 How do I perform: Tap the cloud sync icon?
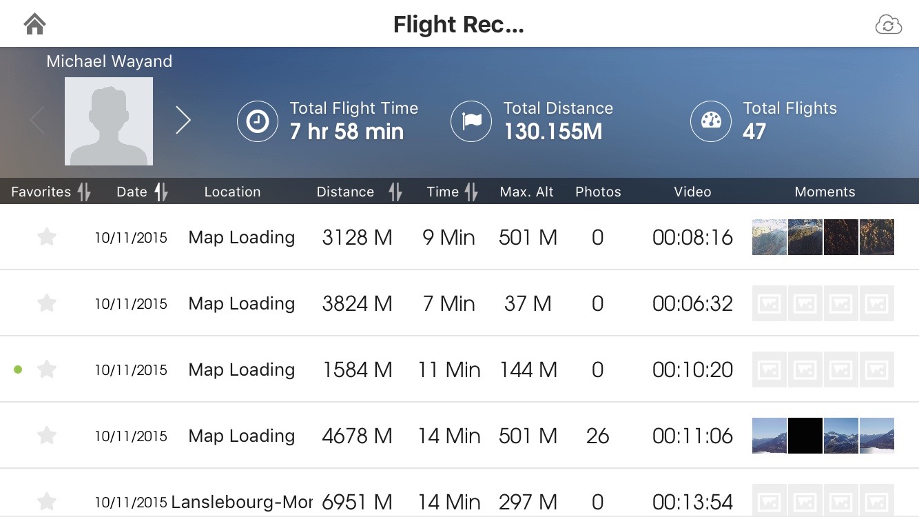(x=888, y=26)
